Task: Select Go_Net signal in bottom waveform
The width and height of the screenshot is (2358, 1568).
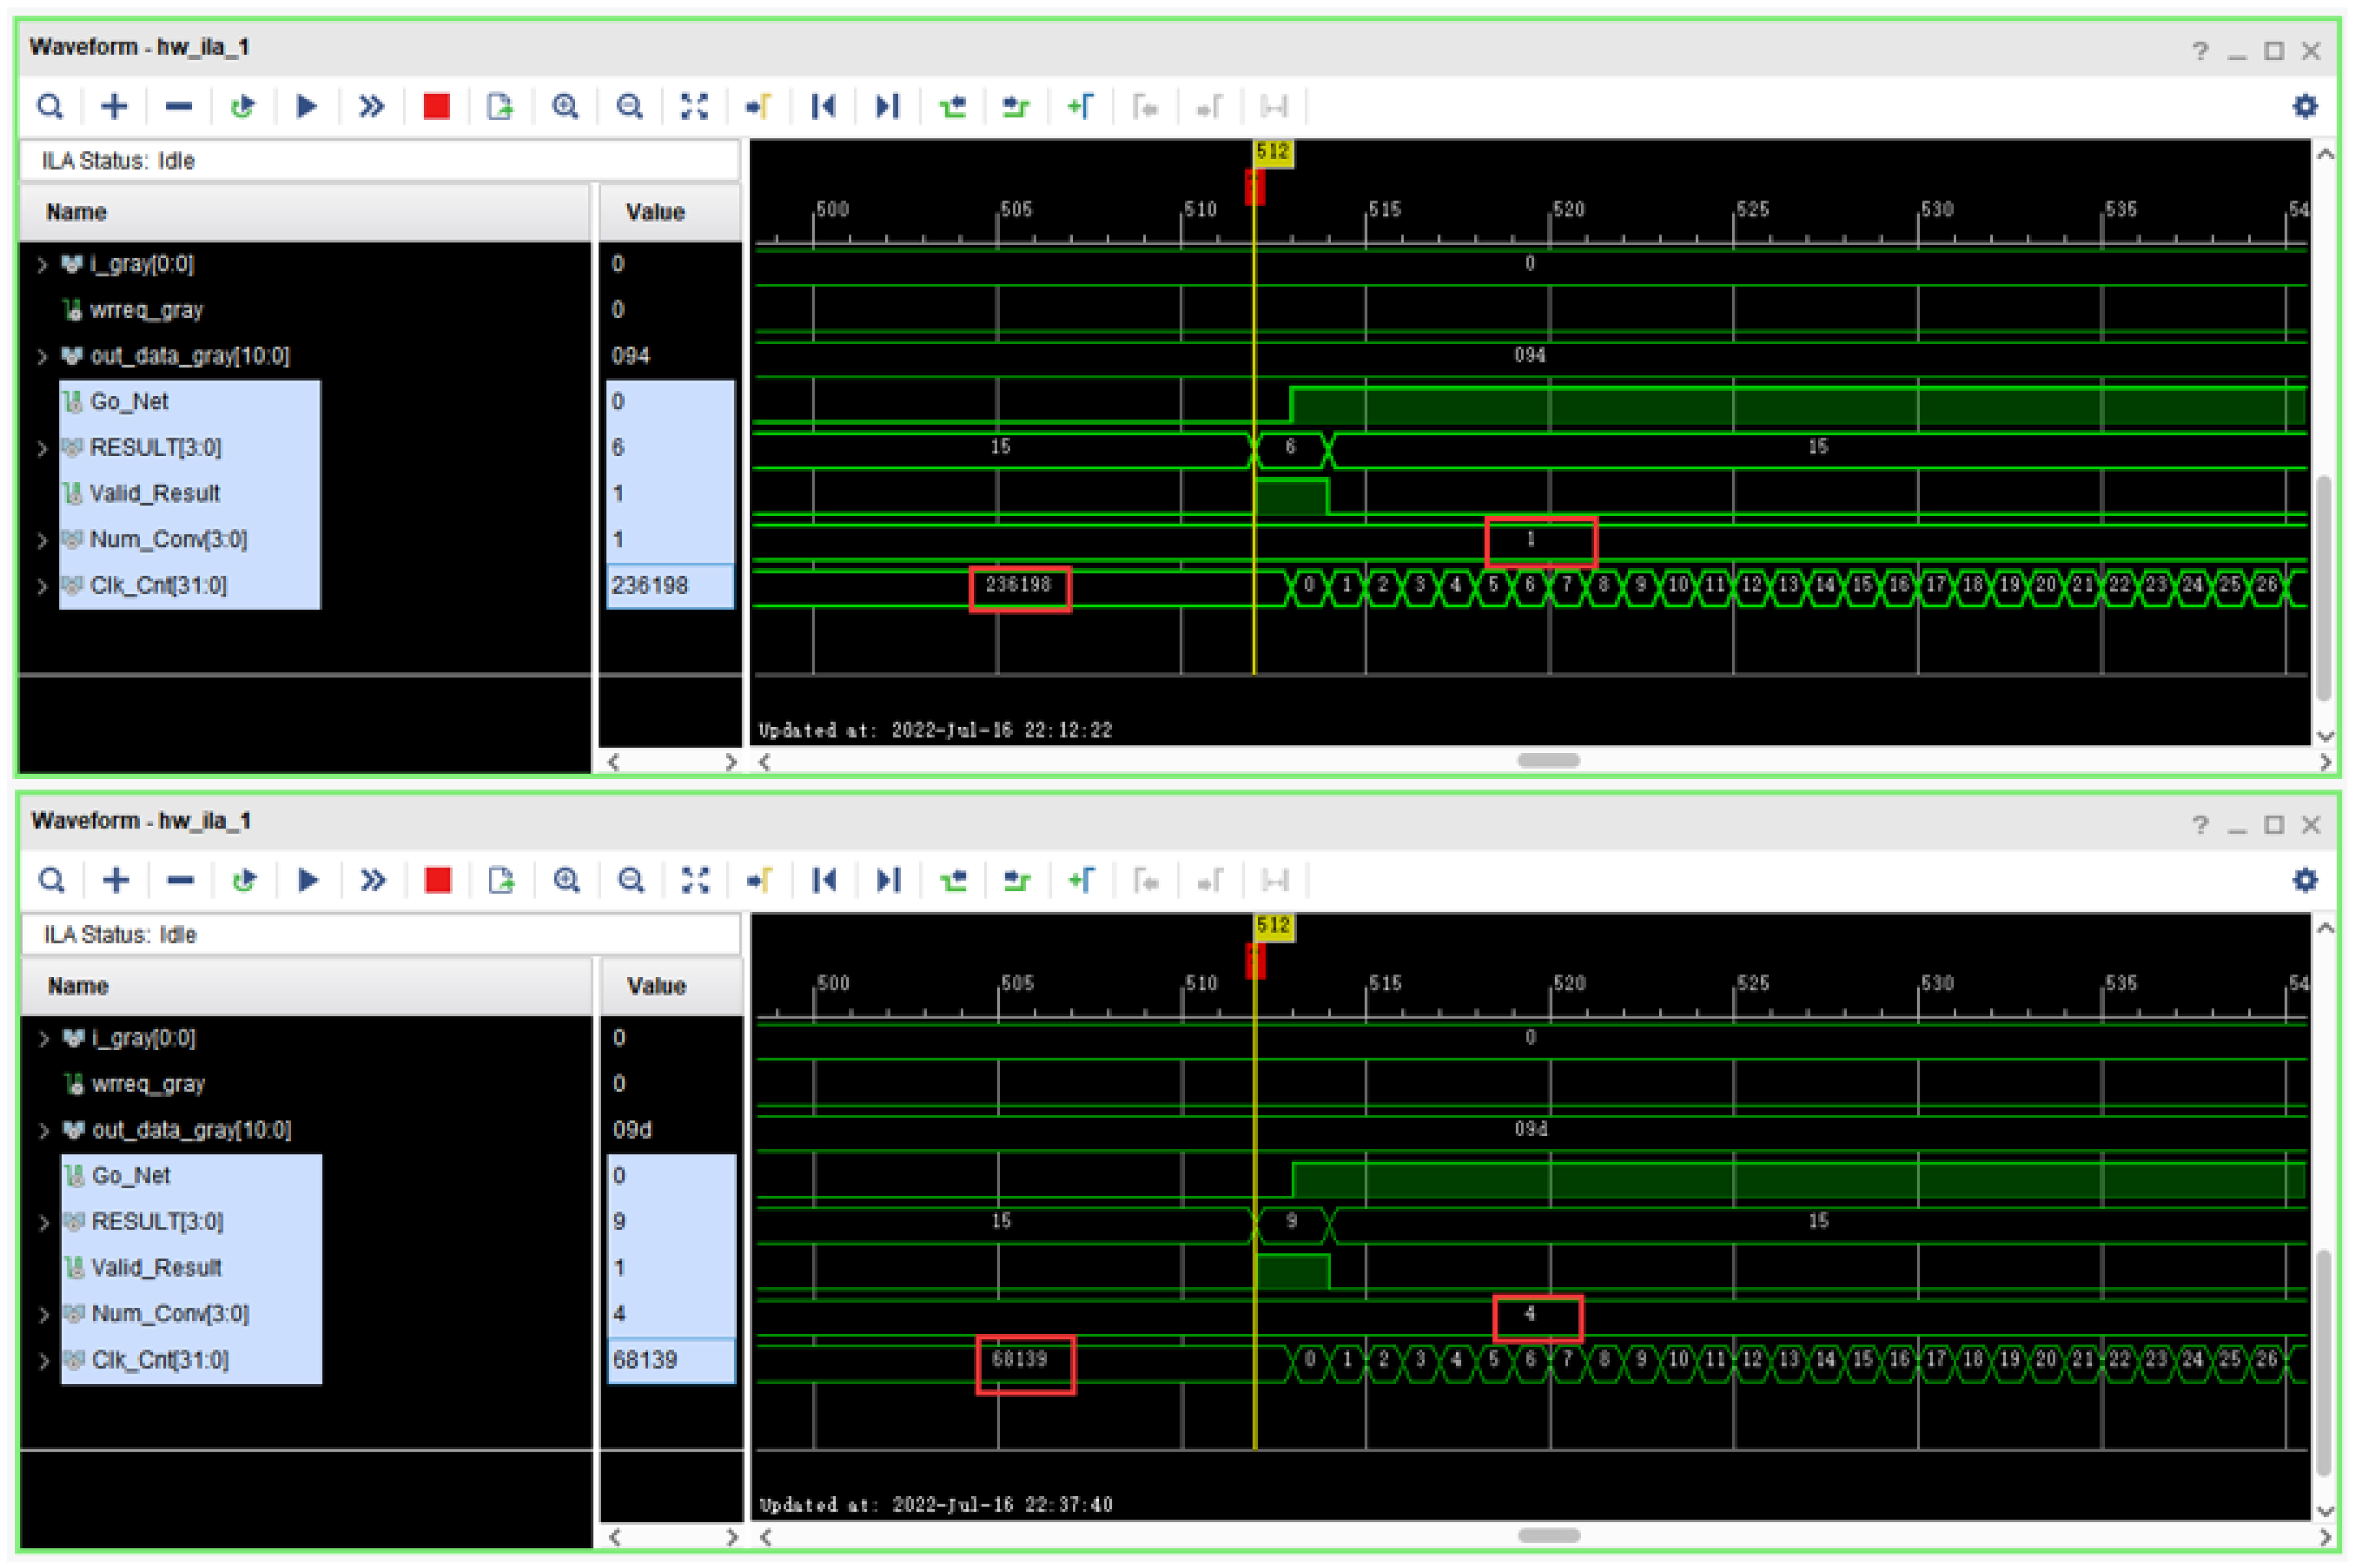Action: pos(131,1176)
